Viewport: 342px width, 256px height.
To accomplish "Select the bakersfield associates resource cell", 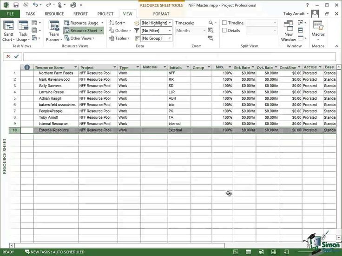I will 56,105.
